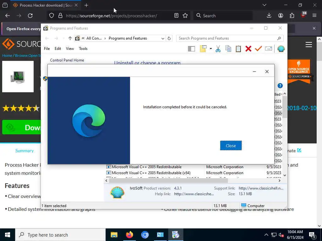
Task: Click the Cut scissors icon in toolbar
Action: 218,49
